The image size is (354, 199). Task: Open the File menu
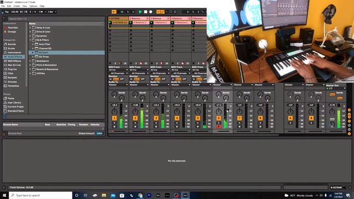pos(3,6)
